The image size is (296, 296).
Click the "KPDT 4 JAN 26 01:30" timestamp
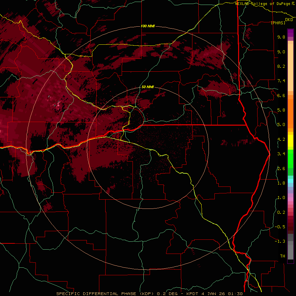(x=214, y=294)
